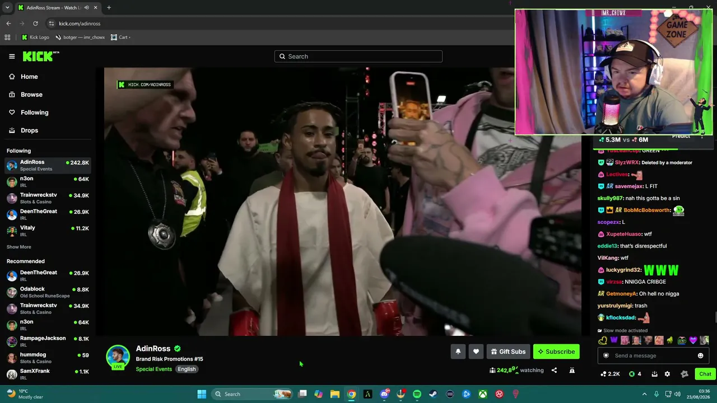
Task: Go to the Kick logo homepage
Action: pyautogui.click(x=40, y=56)
